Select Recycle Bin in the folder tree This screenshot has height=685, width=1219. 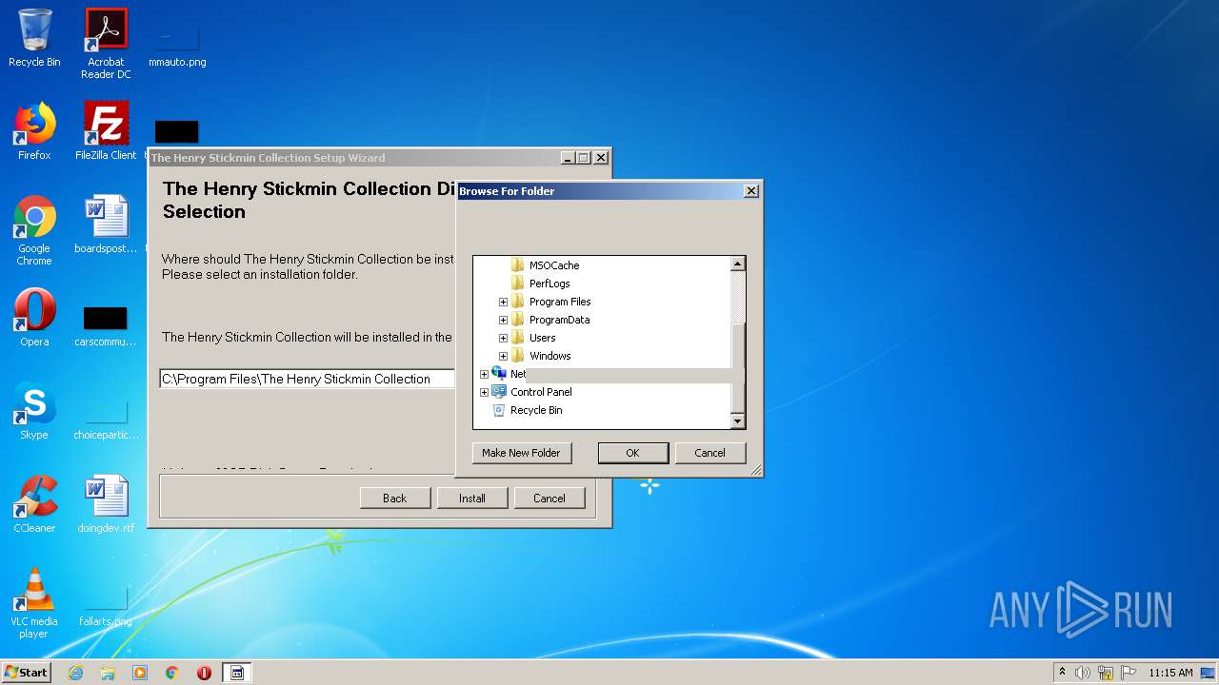coord(536,410)
